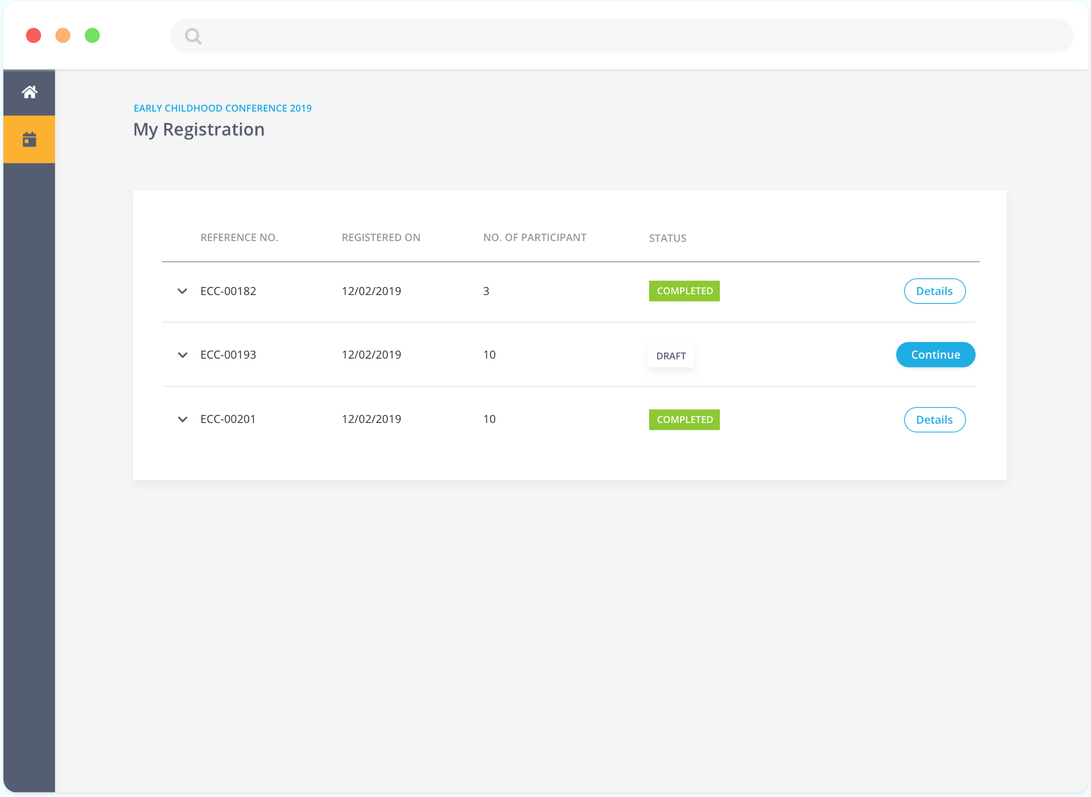Click the red window close dot
The width and height of the screenshot is (1091, 797).
33,36
